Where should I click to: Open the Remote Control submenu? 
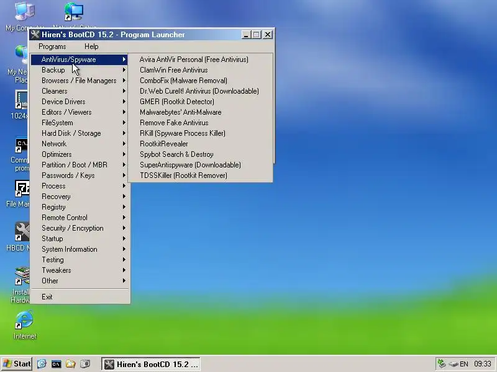(80, 218)
